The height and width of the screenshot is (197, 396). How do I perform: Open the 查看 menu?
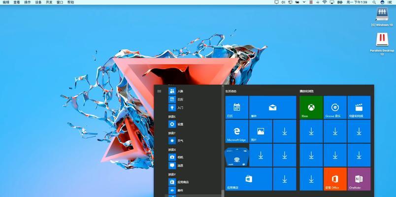(x=17, y=2)
